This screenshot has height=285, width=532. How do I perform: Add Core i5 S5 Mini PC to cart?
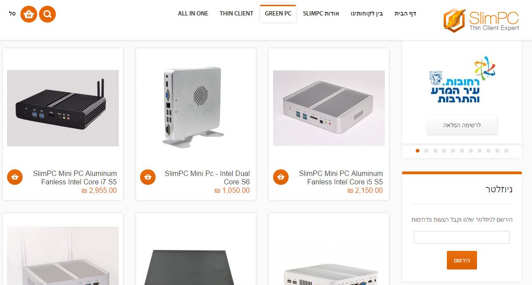(281, 177)
